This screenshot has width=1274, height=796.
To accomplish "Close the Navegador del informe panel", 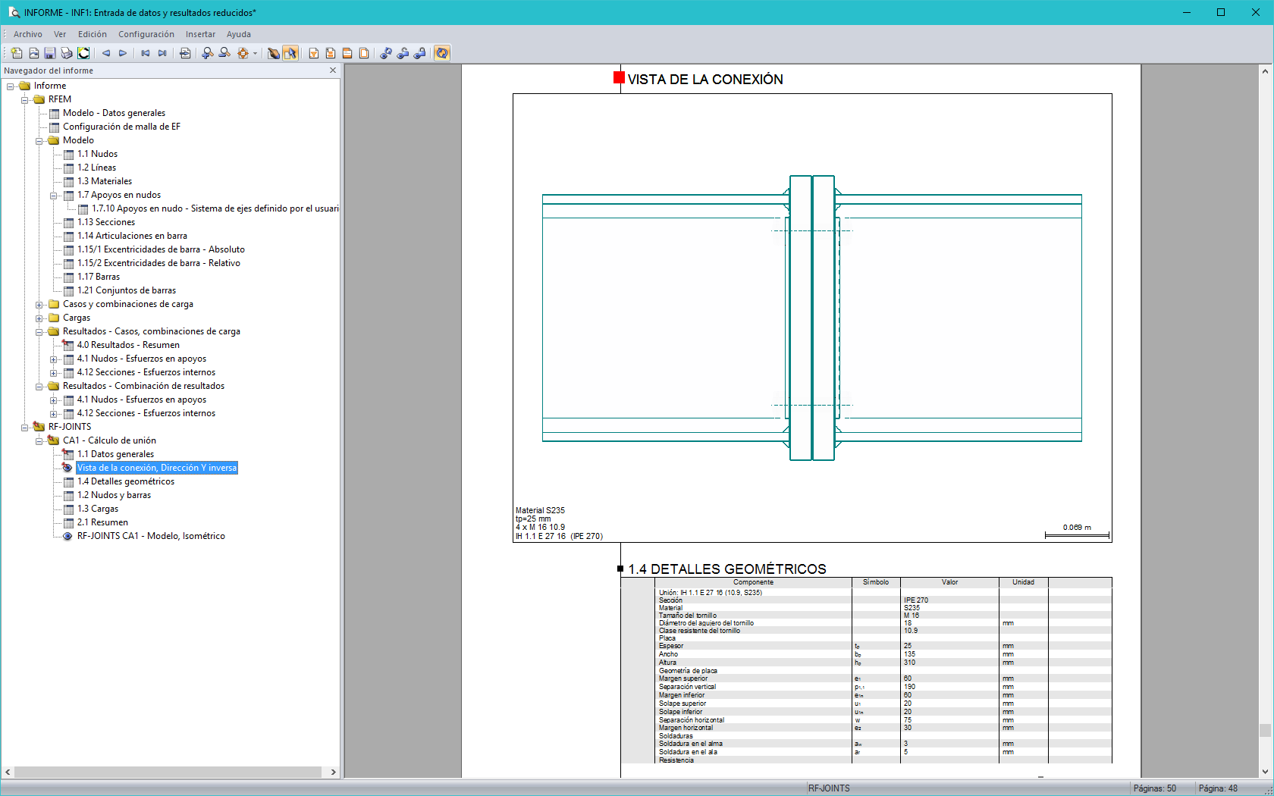I will click(x=332, y=71).
